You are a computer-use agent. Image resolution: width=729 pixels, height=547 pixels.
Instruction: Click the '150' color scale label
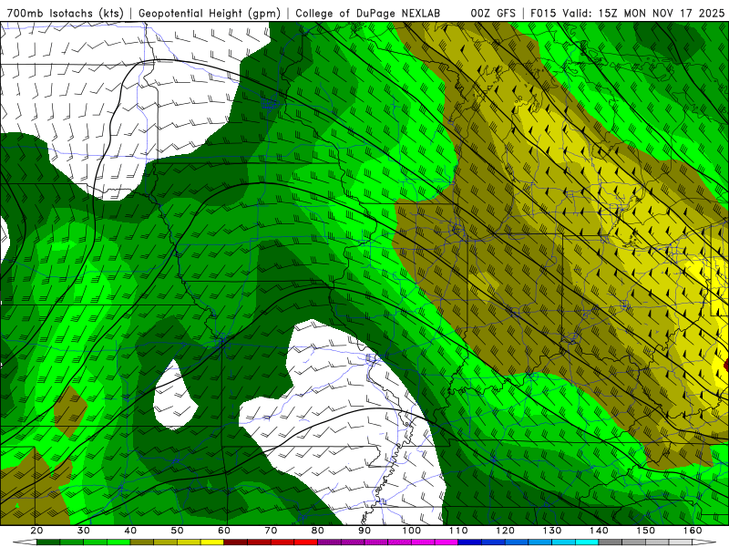pyautogui.click(x=646, y=531)
